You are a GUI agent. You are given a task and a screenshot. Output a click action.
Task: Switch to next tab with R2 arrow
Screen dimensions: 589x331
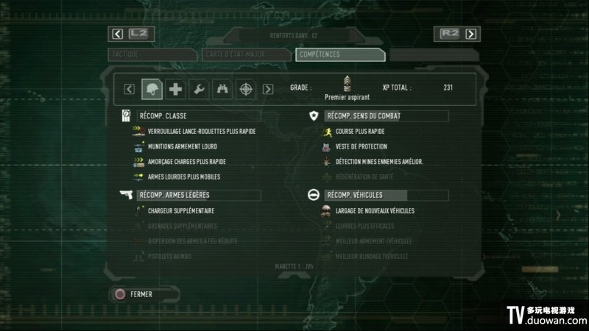470,34
